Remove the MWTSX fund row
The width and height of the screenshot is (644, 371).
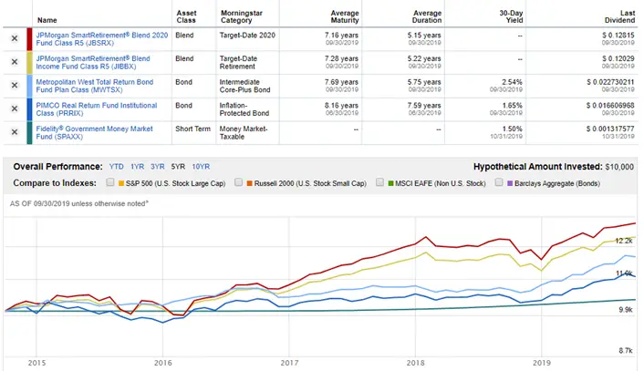coord(15,86)
